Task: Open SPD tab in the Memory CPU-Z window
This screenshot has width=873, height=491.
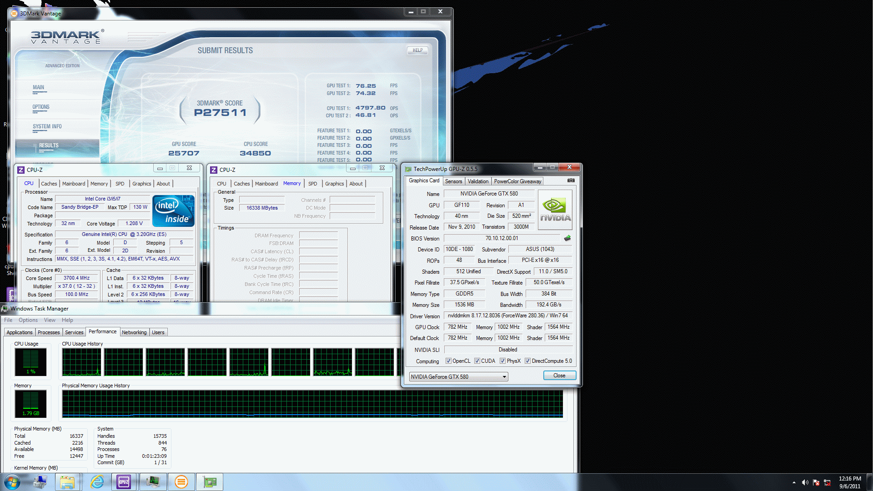Action: tap(312, 184)
